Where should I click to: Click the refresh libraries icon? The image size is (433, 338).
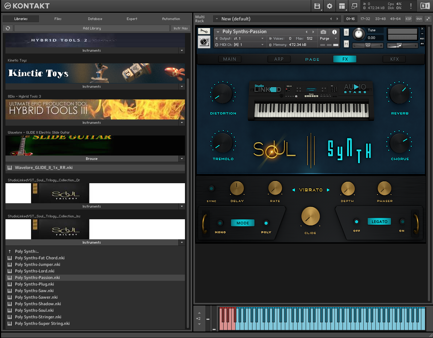coord(8,28)
